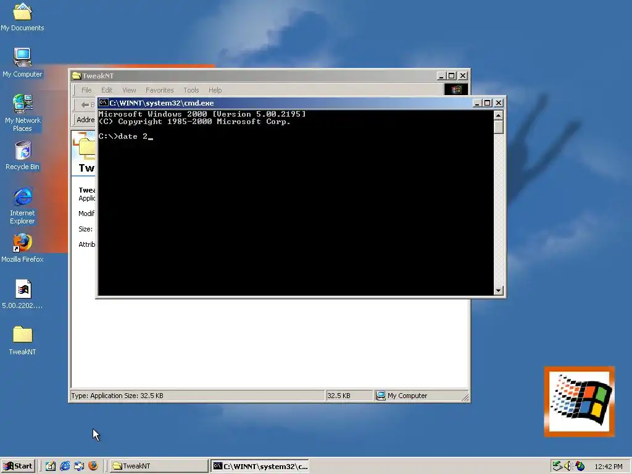Click cmd window scrollbar down arrow
The width and height of the screenshot is (632, 474).
499,290
